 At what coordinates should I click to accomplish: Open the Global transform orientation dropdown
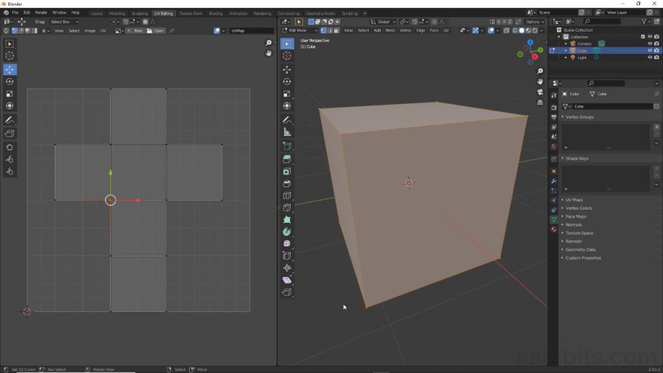[383, 21]
